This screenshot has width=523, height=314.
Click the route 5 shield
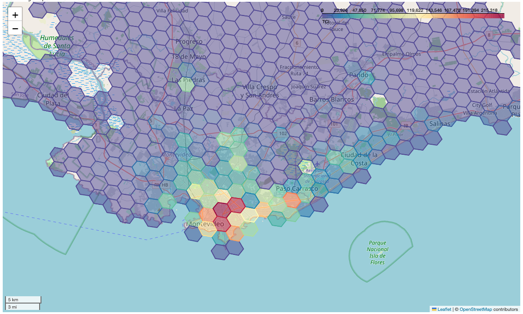(151, 121)
